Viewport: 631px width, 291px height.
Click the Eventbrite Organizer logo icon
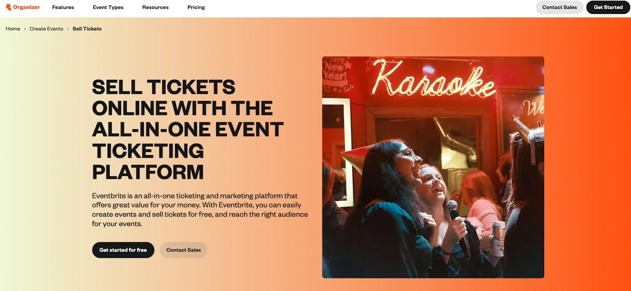[8, 7]
